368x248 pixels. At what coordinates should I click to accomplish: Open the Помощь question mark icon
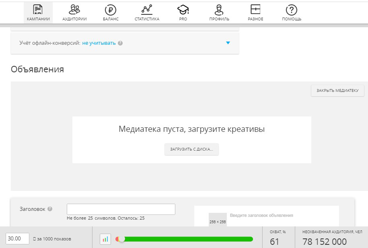[291, 10]
